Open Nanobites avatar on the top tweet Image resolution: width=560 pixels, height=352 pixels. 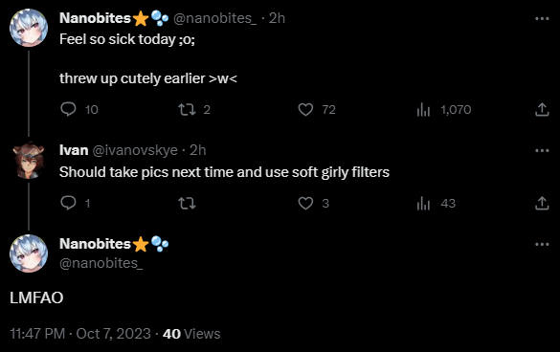pos(29,28)
